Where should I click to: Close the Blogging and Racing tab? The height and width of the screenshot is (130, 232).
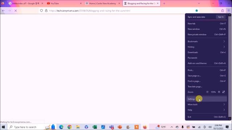point(158,3)
